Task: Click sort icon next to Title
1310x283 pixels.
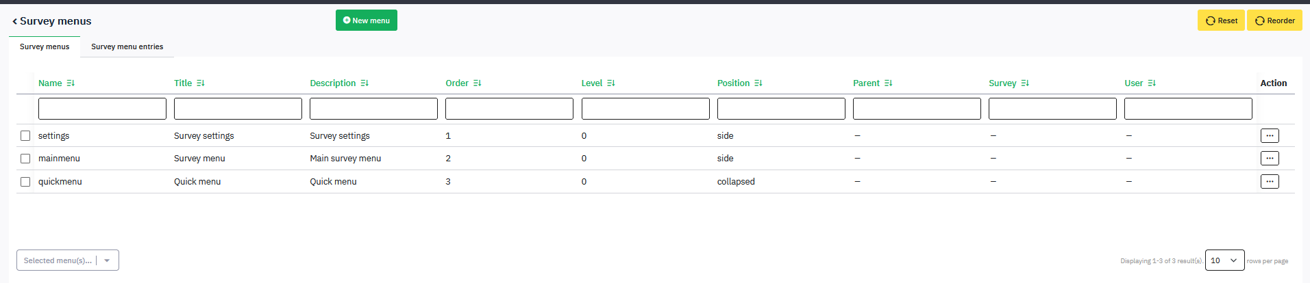Action: [201, 83]
